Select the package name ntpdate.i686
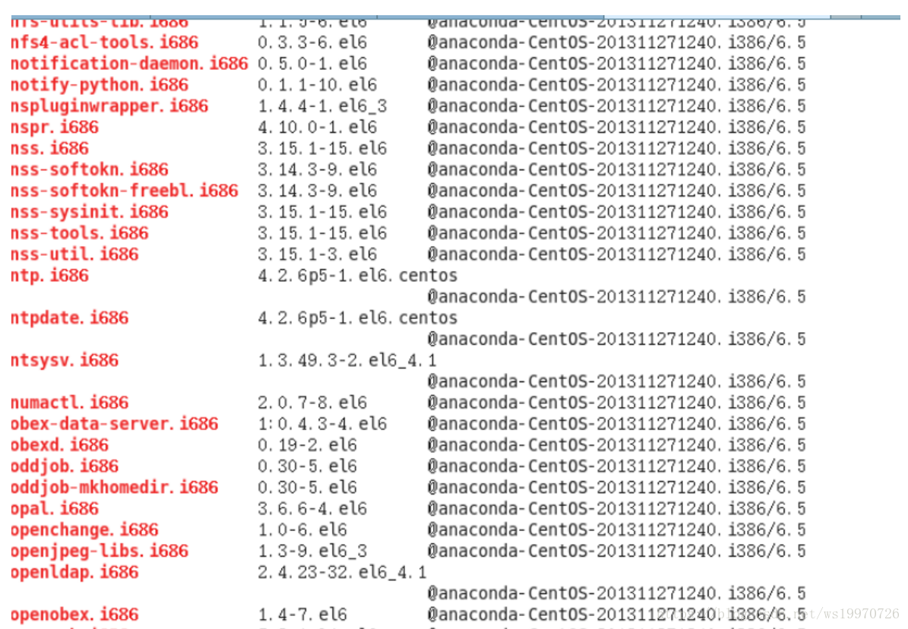 69,318
